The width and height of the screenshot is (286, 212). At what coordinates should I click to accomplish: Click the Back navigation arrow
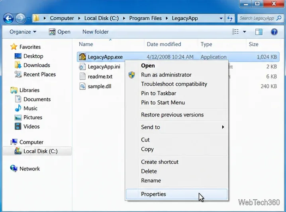click(x=8, y=18)
